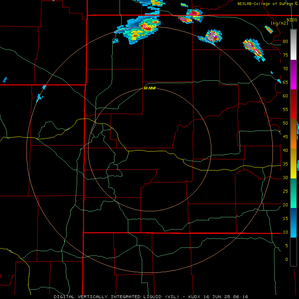Click the 0 value on the color scale
This screenshot has width=299, height=299.
(x=287, y=259)
